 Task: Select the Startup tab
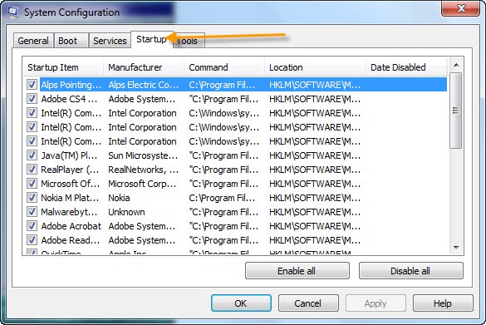click(x=151, y=39)
